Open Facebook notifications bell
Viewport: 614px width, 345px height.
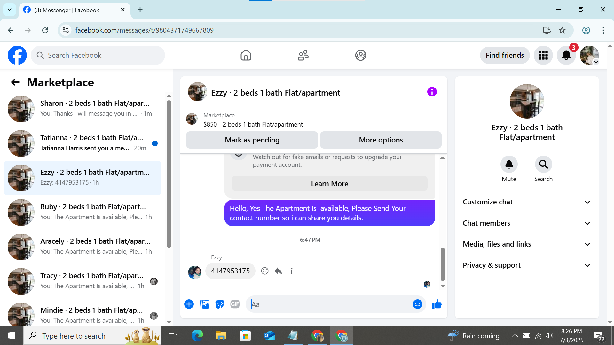point(566,56)
